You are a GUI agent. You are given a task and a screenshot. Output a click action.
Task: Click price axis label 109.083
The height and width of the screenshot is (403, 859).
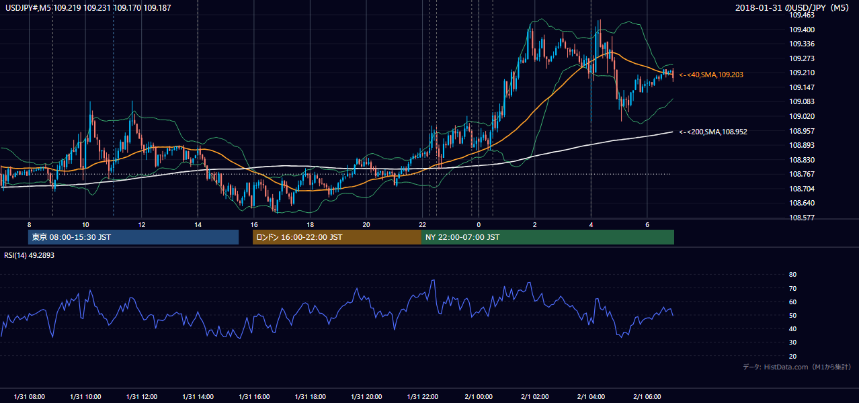tap(803, 102)
